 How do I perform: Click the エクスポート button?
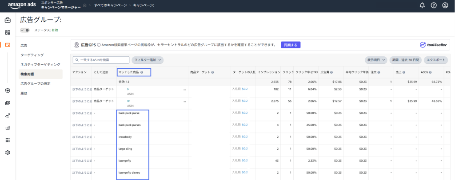point(435,60)
